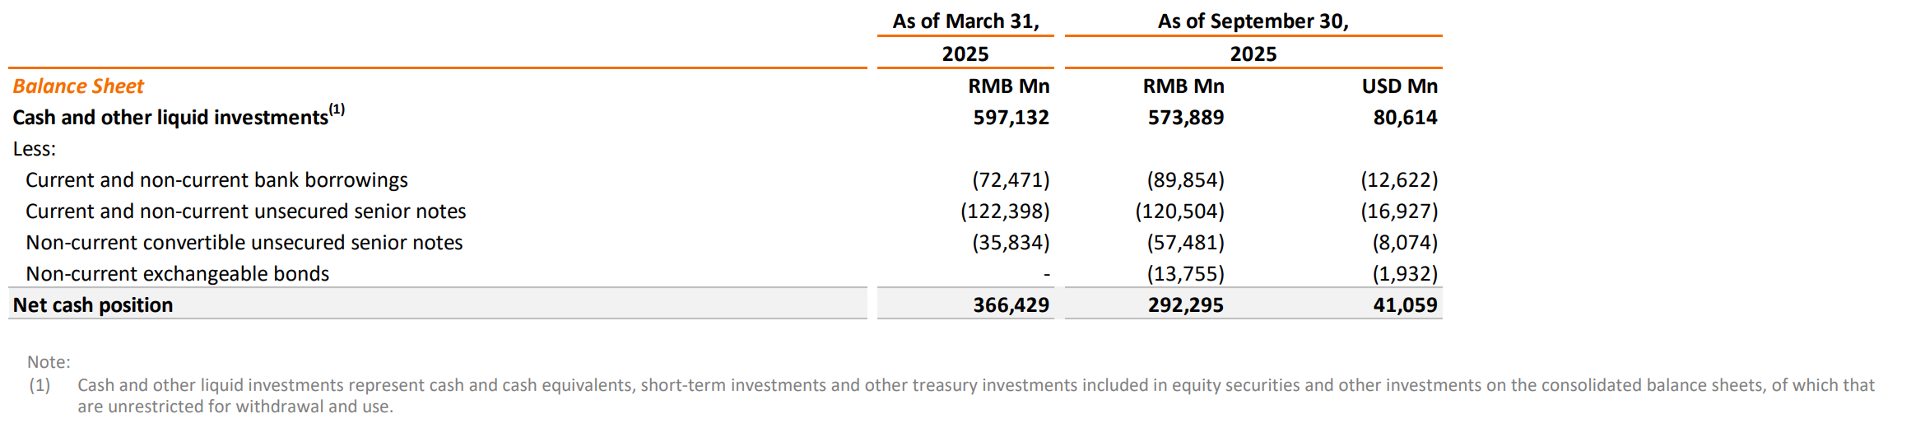Select the bank borrowings row label
The image size is (1911, 423).
coord(216,180)
